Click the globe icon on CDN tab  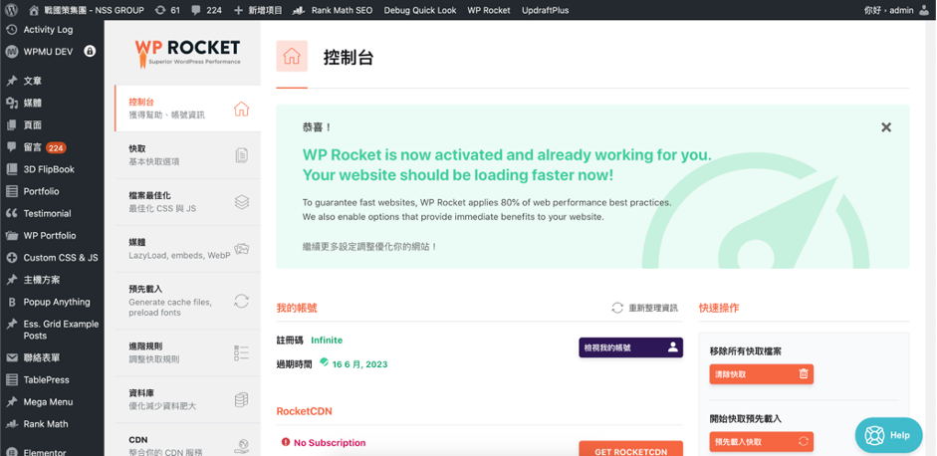242,446
